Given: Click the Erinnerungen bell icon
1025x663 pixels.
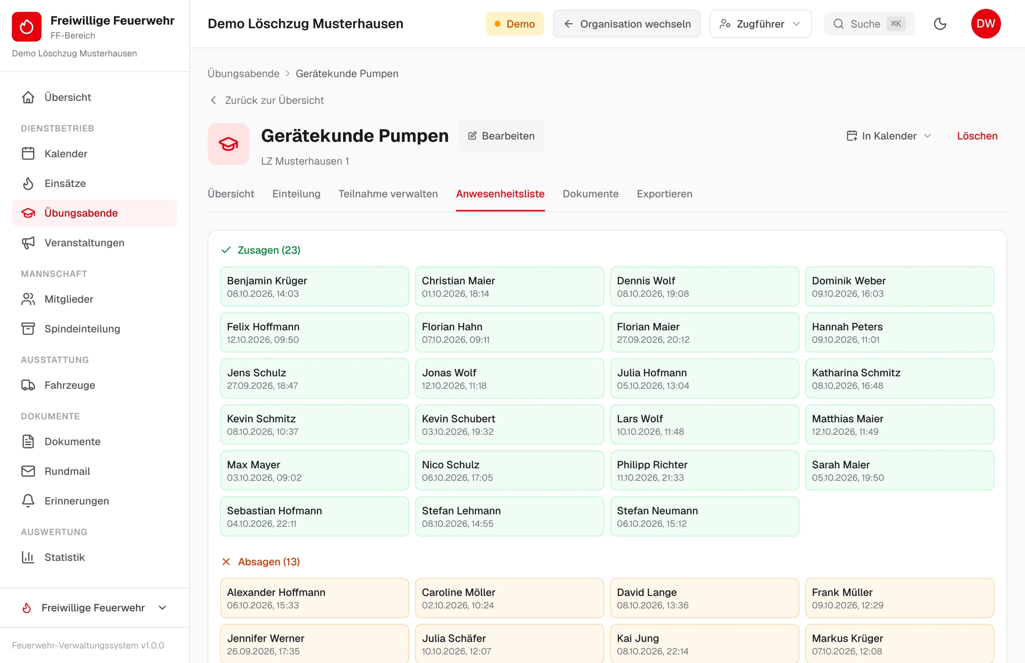Looking at the screenshot, I should pyautogui.click(x=28, y=501).
